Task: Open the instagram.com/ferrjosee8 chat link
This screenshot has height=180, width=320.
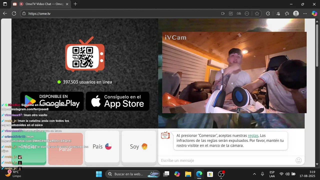Action: (x=25, y=109)
